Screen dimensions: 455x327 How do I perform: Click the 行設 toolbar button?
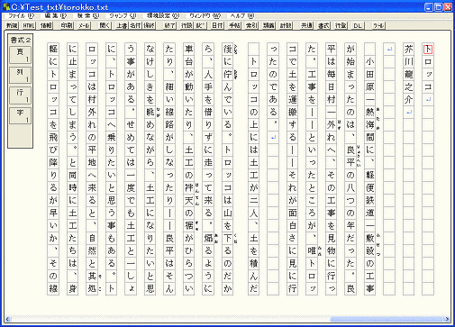tap(187, 25)
